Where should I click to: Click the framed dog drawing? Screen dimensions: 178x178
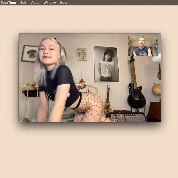pos(30,54)
